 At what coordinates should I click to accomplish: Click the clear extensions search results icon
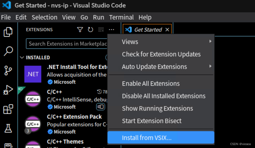pos(101,30)
